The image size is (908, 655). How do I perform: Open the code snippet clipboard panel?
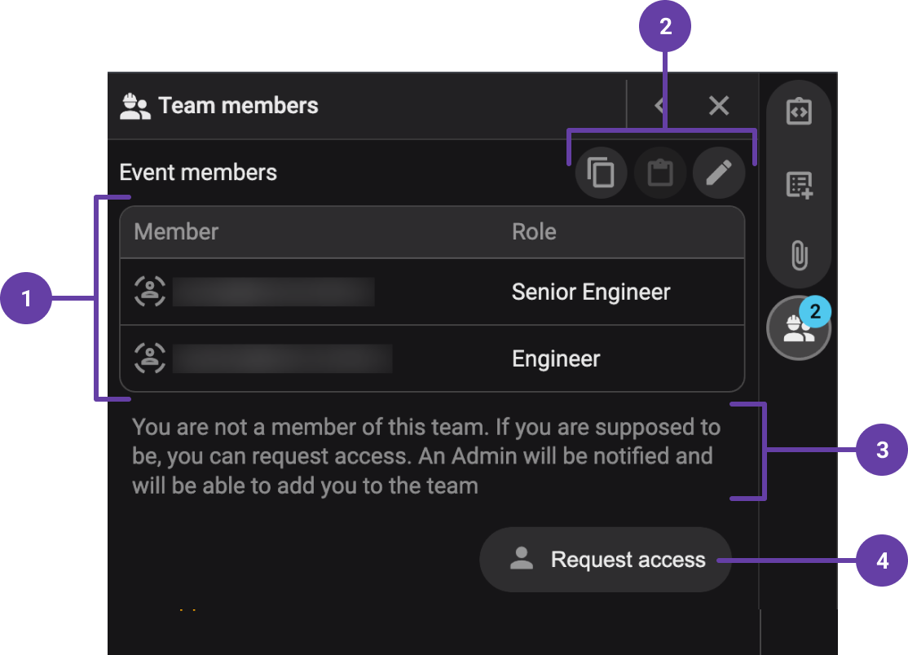click(799, 111)
